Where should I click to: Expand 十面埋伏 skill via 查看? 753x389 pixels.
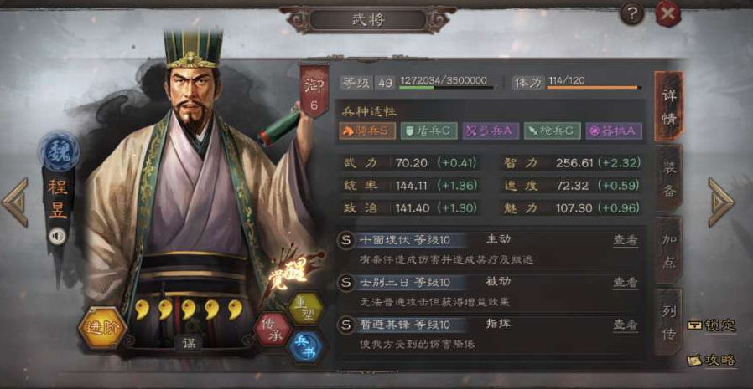[x=626, y=240]
